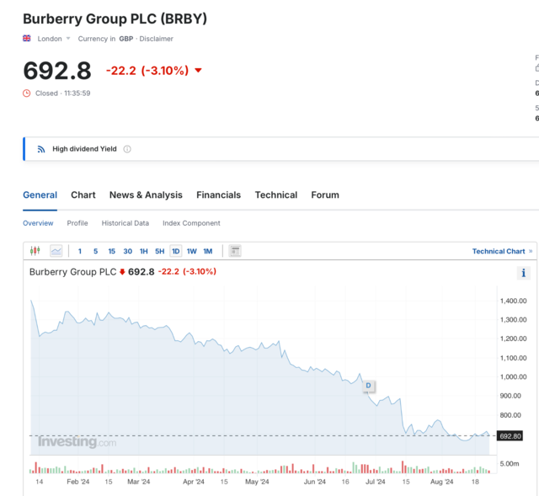The width and height of the screenshot is (539, 496).
Task: Click the Feb '24 date axis label
Action: tap(78, 482)
